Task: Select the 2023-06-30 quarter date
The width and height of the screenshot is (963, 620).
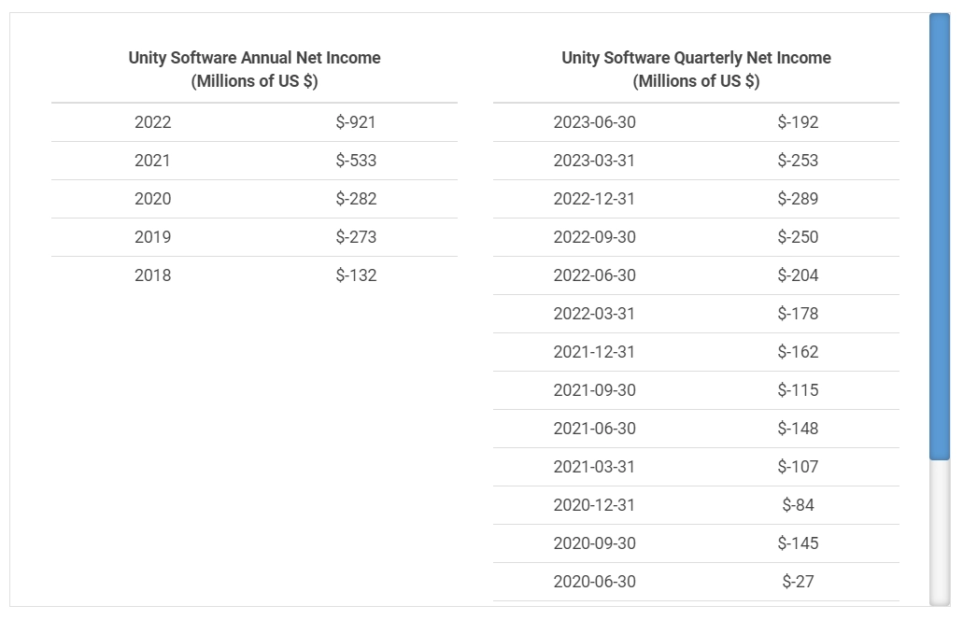Action: coord(594,122)
